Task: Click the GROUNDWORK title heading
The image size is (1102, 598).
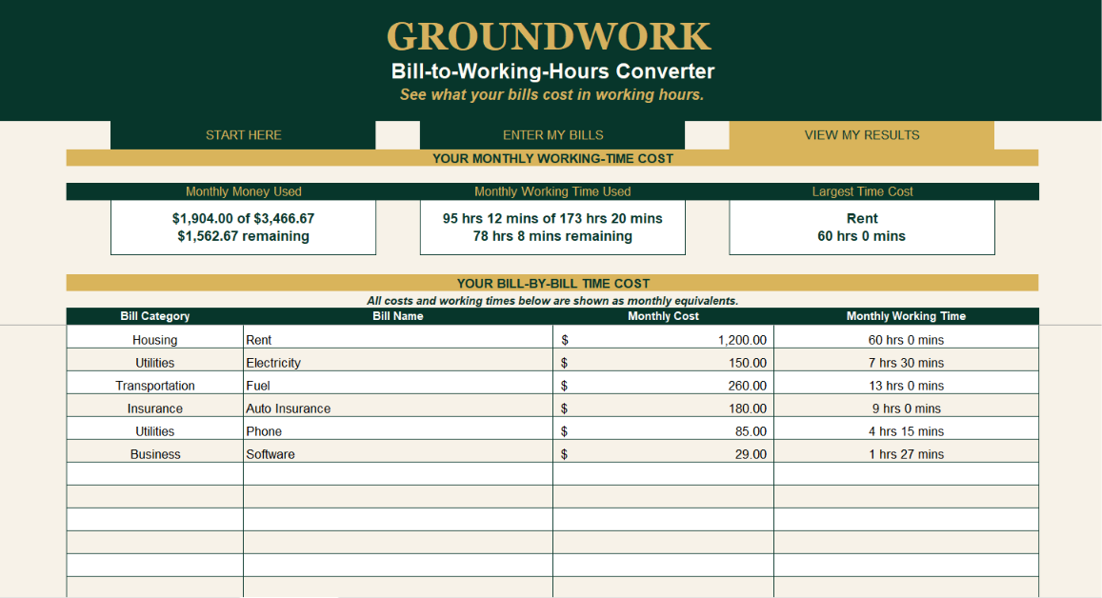Action: pos(549,36)
